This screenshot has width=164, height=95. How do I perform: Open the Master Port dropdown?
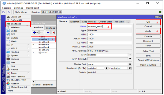pyautogui.click(x=130, y=64)
